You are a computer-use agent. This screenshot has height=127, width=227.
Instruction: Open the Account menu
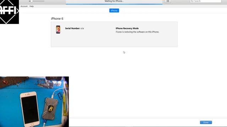24,6
